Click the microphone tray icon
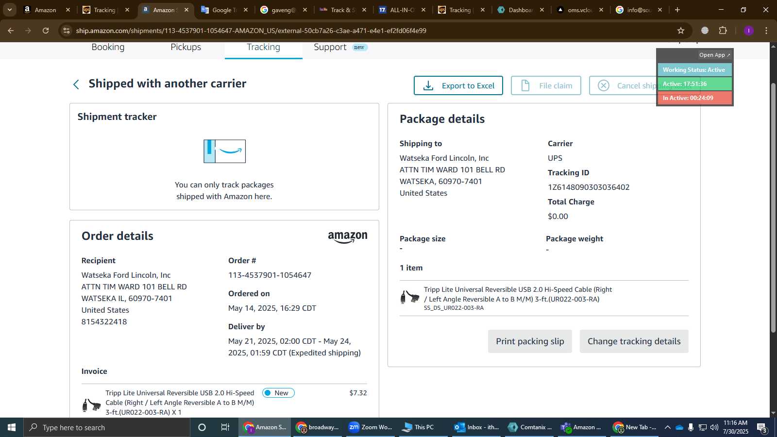 click(691, 427)
